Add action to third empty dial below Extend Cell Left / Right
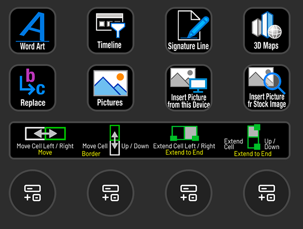Image resolution: width=303 pixels, height=229 pixels. [188, 193]
